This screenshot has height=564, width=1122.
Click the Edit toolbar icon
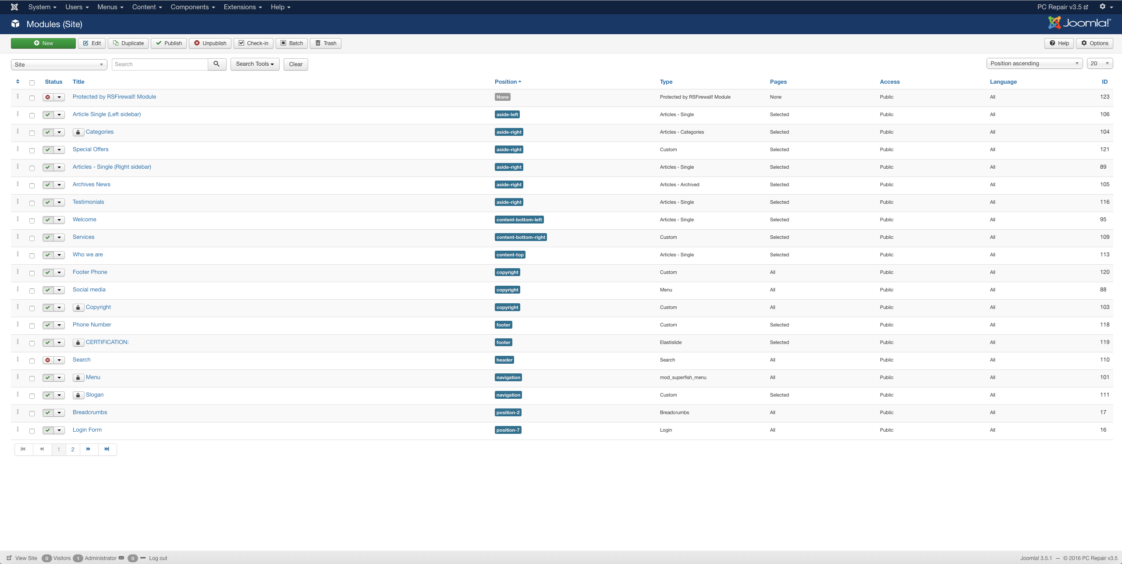tap(91, 43)
